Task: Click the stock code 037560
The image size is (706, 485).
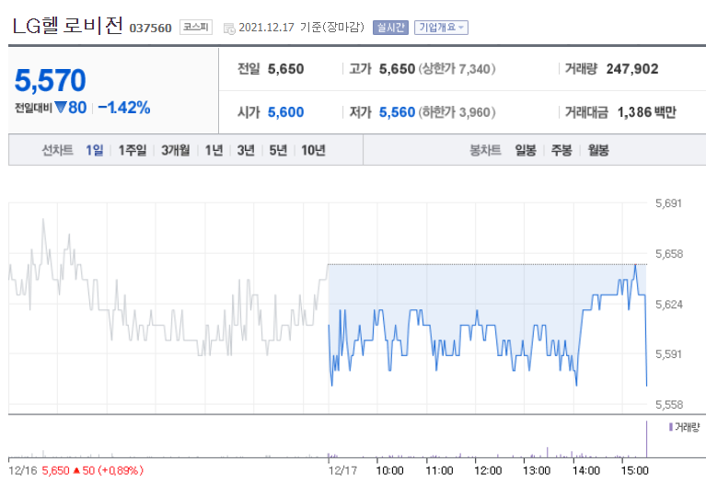Action: (150, 28)
